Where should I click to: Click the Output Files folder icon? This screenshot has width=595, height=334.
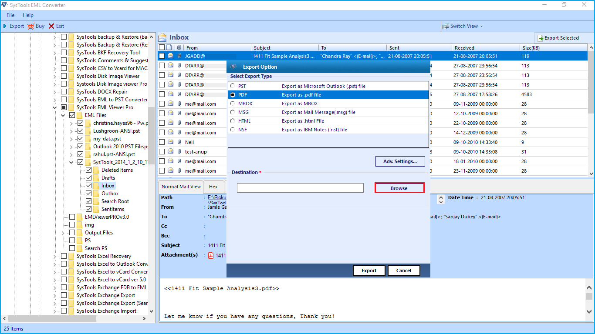pos(79,233)
